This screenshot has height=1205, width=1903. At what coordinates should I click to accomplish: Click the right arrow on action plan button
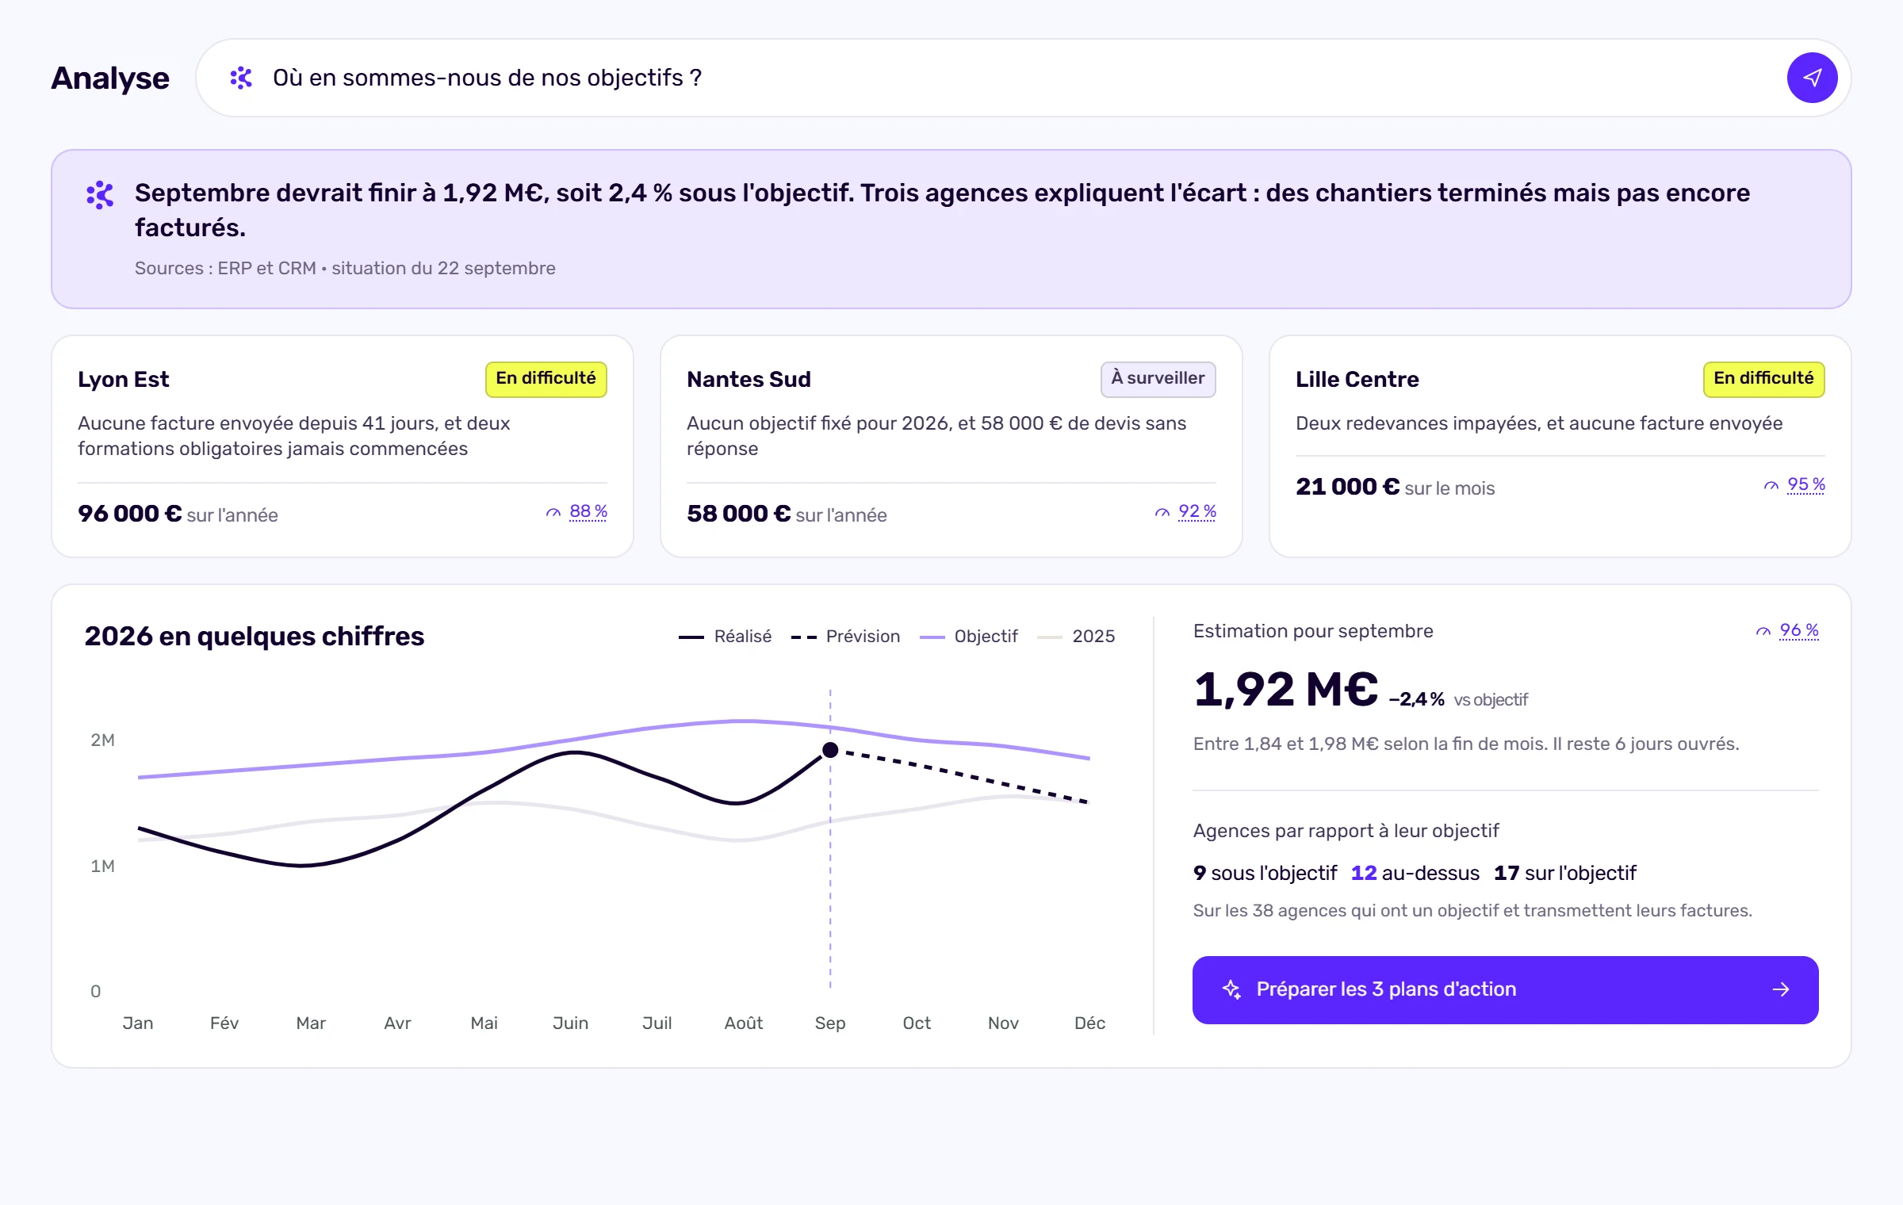[x=1781, y=989]
